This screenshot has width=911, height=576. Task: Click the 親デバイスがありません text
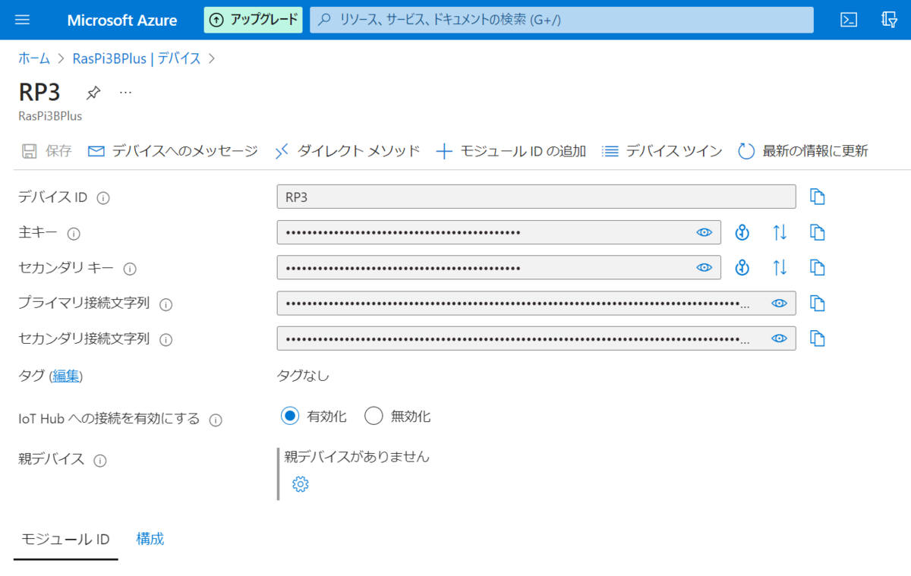coord(357,457)
